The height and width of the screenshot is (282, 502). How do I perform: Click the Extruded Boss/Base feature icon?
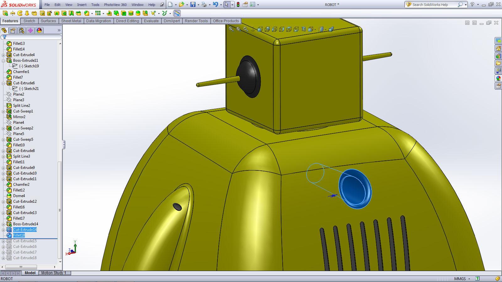pyautogui.click(x=5, y=13)
